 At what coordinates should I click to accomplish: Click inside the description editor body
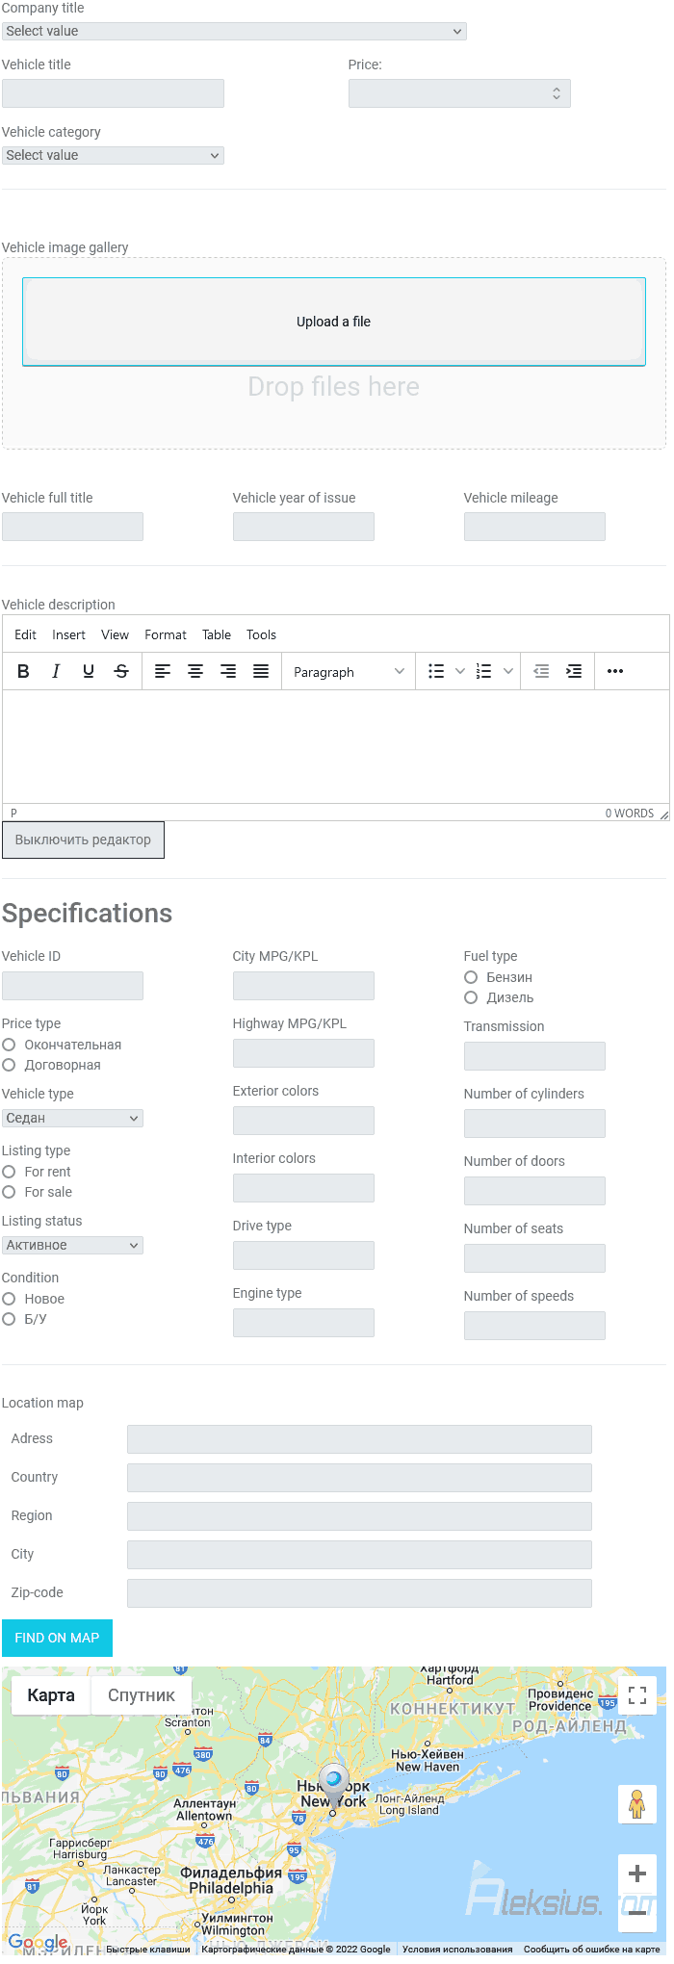point(335,746)
